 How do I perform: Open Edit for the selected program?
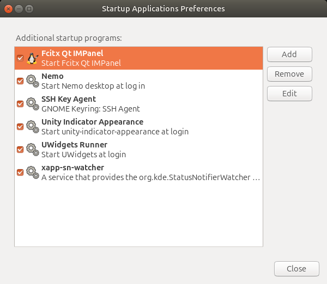coord(289,94)
